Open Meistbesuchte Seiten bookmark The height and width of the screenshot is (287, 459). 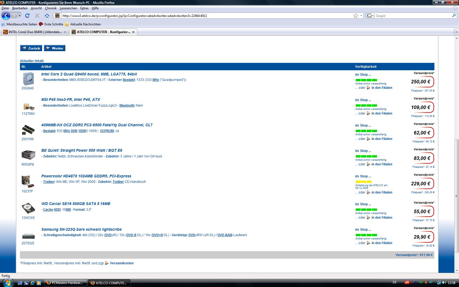19,24
